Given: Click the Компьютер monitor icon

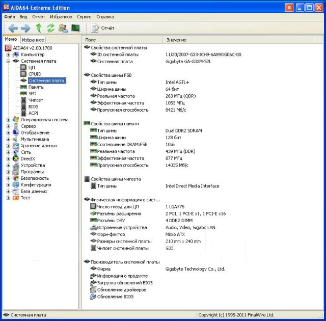Looking at the screenshot, I should click(x=16, y=55).
